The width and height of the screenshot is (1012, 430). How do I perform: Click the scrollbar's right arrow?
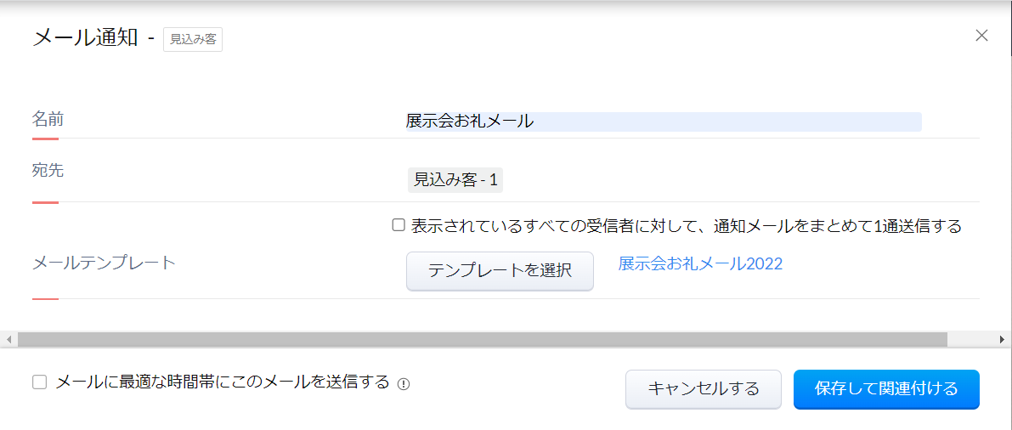point(1003,339)
